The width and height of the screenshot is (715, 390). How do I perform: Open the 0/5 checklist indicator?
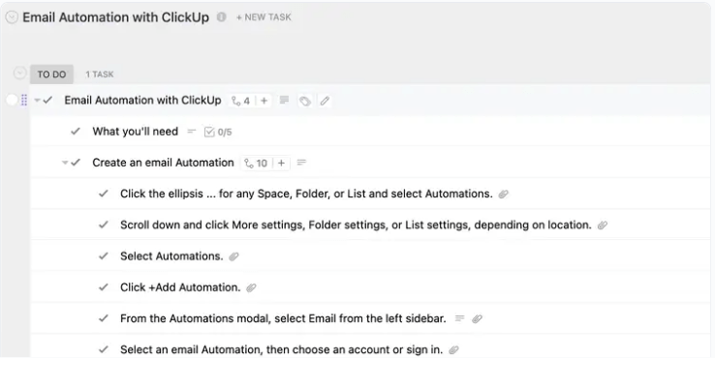tap(218, 133)
